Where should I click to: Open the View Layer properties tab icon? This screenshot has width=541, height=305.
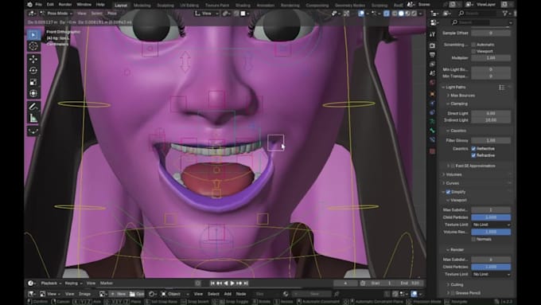click(x=432, y=65)
